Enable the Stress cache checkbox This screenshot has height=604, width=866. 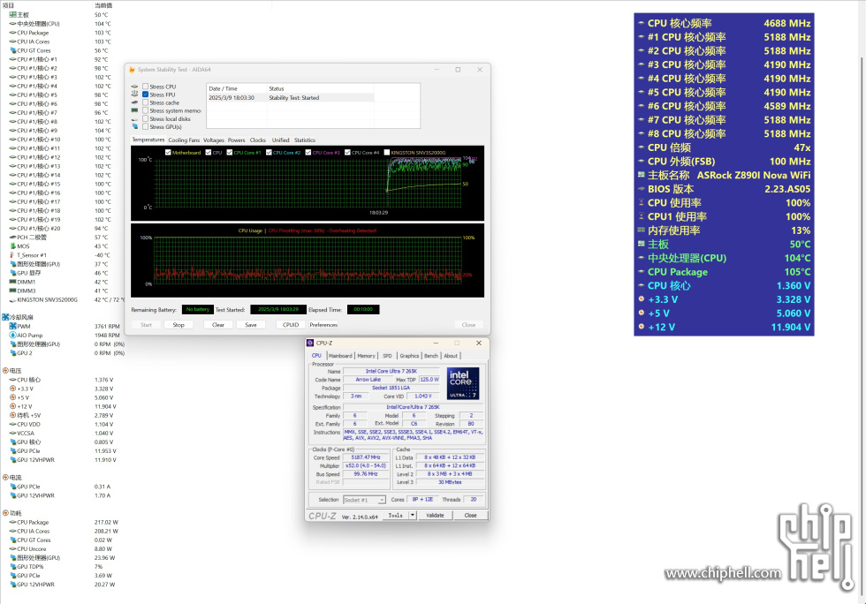pyautogui.click(x=145, y=102)
